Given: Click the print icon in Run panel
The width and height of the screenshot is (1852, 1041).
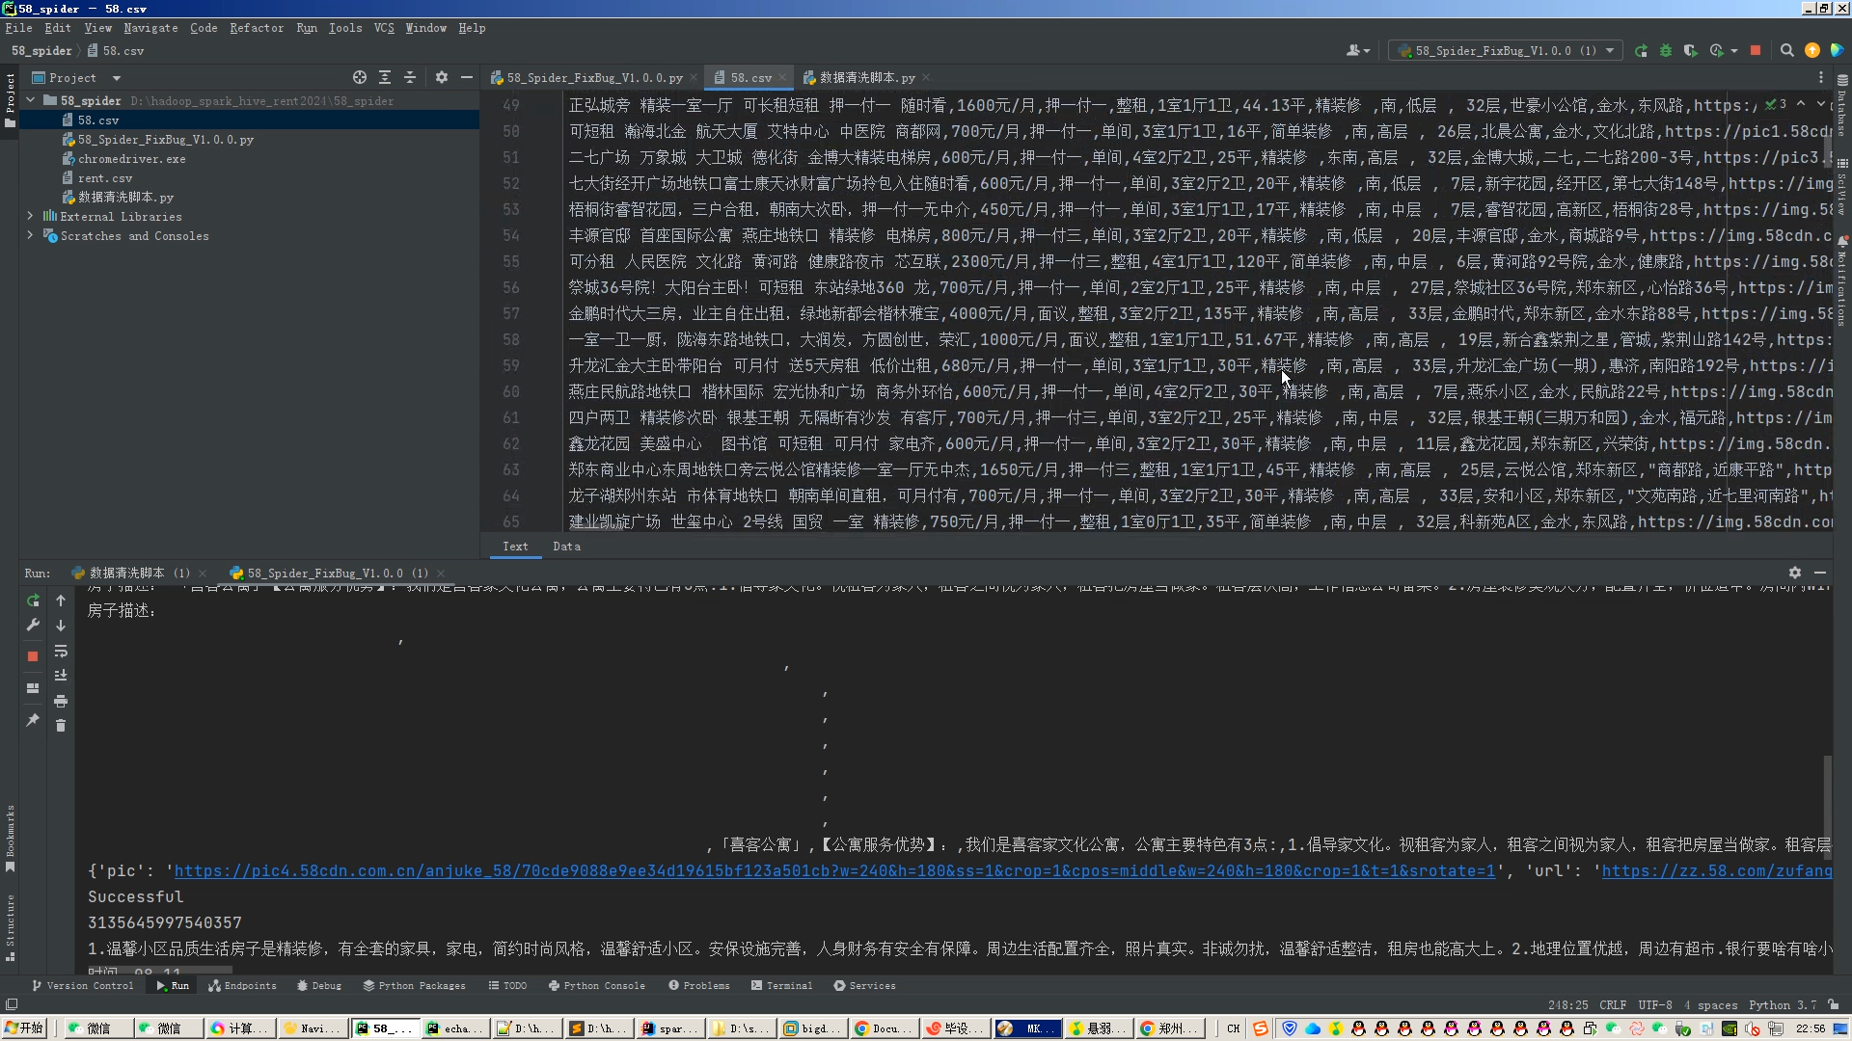Looking at the screenshot, I should pyautogui.click(x=61, y=701).
